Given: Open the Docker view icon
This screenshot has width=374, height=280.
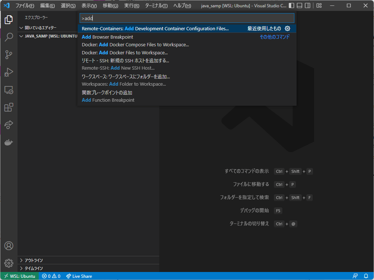Looking at the screenshot, I should tap(9, 143).
